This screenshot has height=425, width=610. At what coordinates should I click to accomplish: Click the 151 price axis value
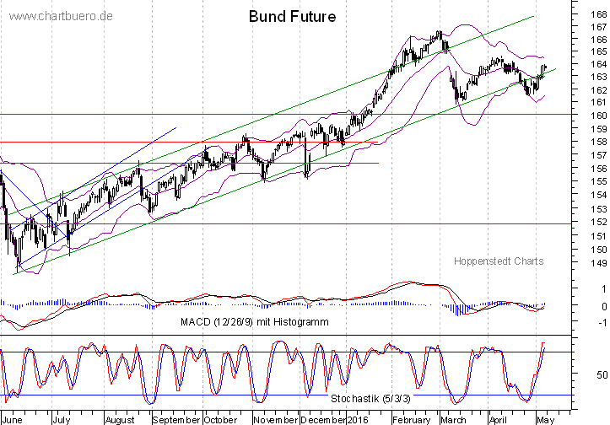click(x=598, y=235)
